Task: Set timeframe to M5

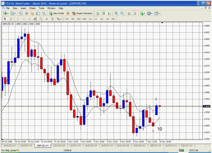Action: (73, 19)
